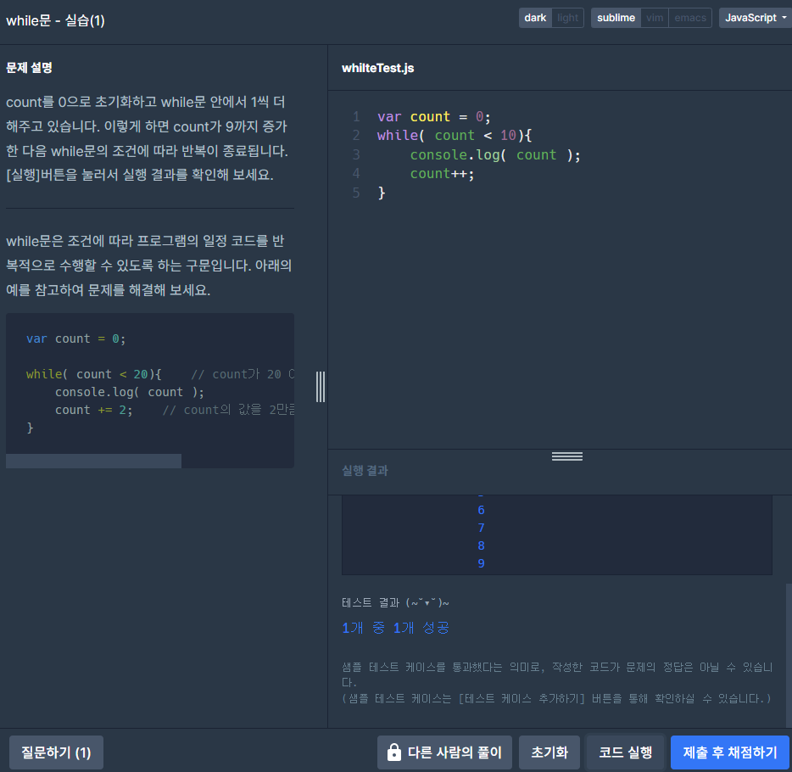The width and height of the screenshot is (792, 772).
Task: Place cursor on editor line 4 count++
Action: click(x=442, y=174)
